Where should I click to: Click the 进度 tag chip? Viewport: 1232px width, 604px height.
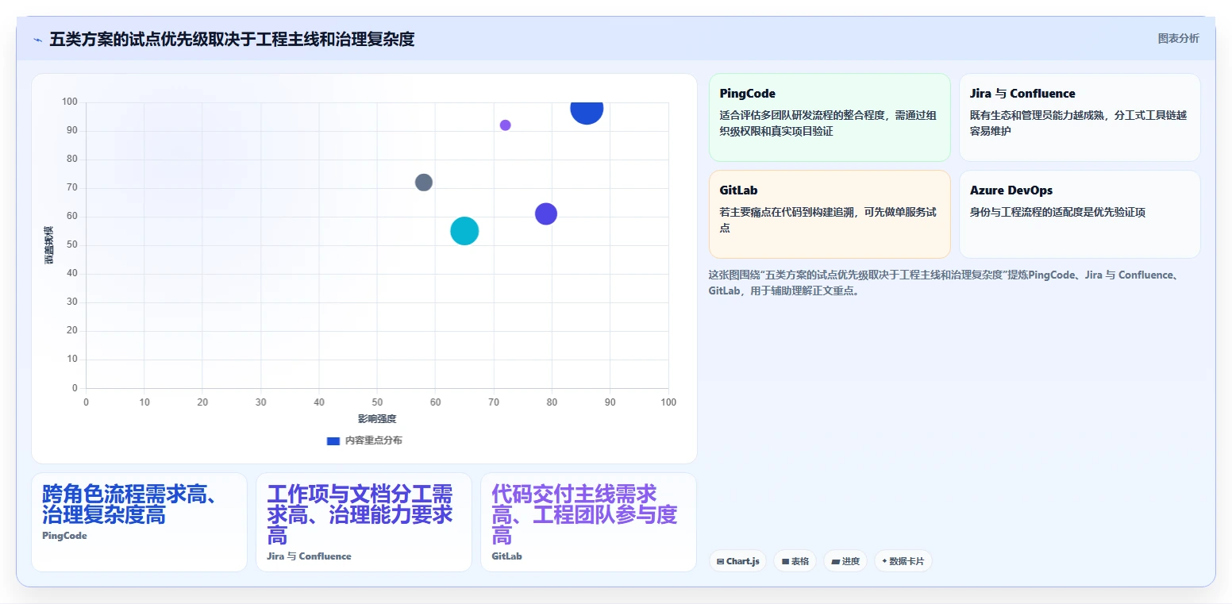tap(845, 561)
